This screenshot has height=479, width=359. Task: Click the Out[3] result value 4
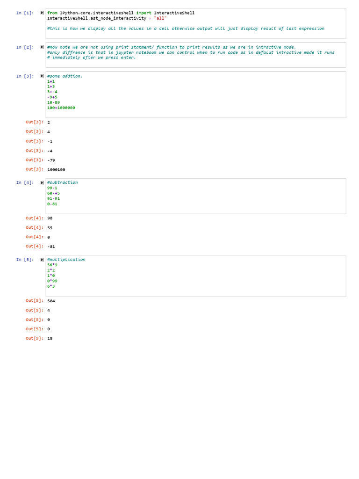49,132
